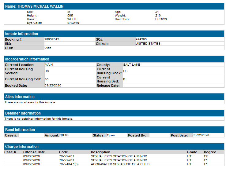Click the Grade column header
Screen dimensions: 230x171
click(192, 152)
